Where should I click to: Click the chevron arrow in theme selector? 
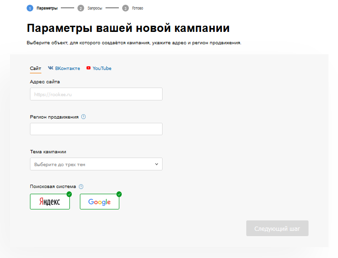[x=156, y=164]
